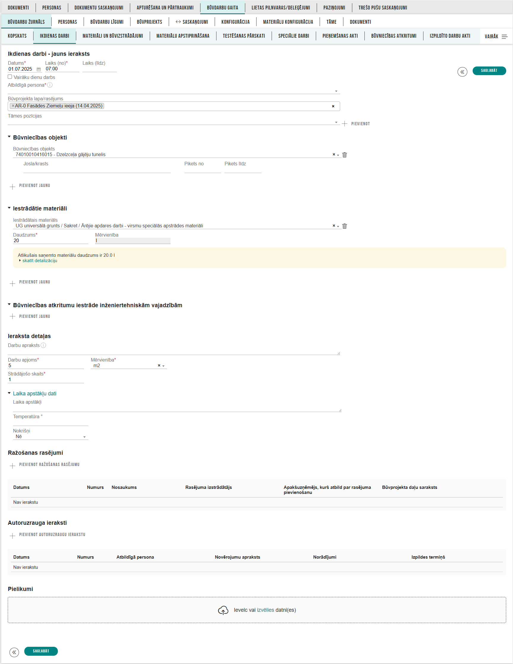The image size is (513, 664).
Task: Click the top back arrow circle icon
Action: pos(462,72)
